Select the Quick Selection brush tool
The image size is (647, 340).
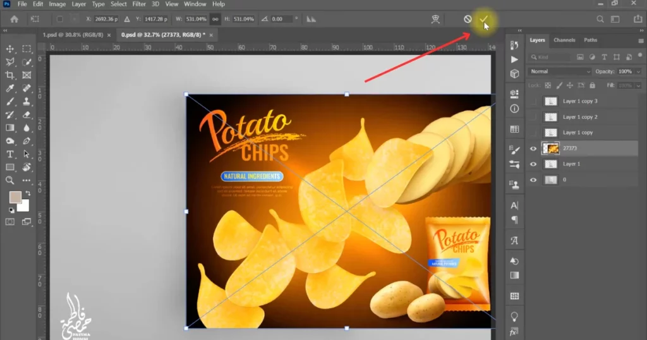[27, 62]
